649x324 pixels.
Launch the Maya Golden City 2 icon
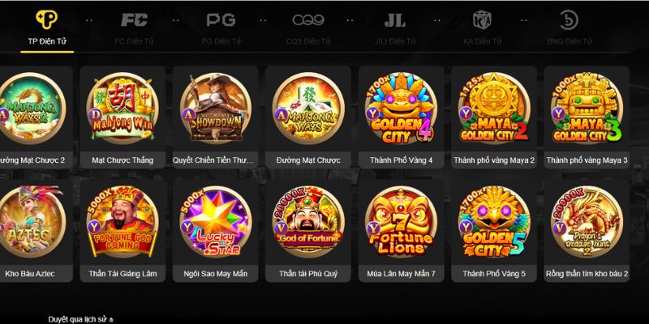pos(494,109)
